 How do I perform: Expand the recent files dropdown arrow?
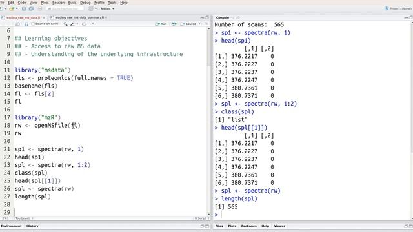pyautogui.click(x=17, y=8)
